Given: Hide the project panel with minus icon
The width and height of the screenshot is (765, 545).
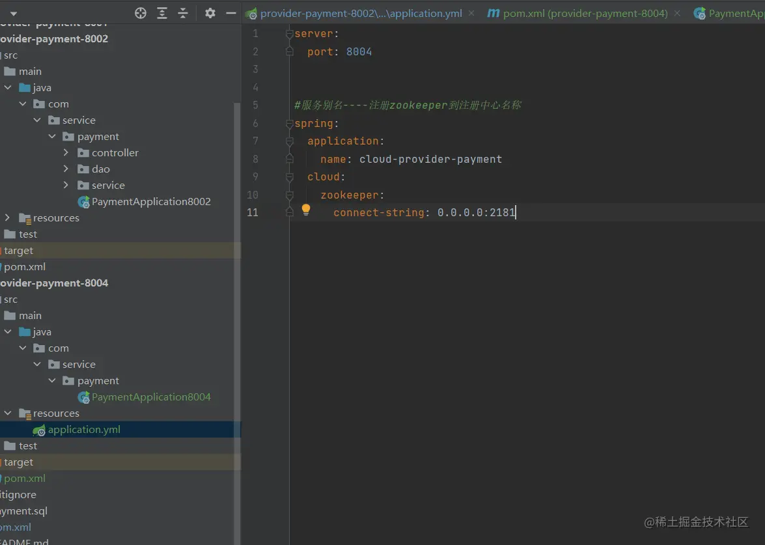Looking at the screenshot, I should (x=230, y=13).
